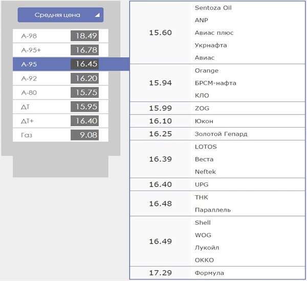Click Orange station name

click(x=207, y=71)
